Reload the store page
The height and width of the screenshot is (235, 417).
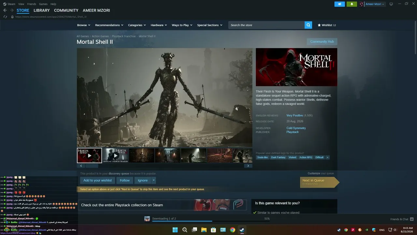coord(5,17)
